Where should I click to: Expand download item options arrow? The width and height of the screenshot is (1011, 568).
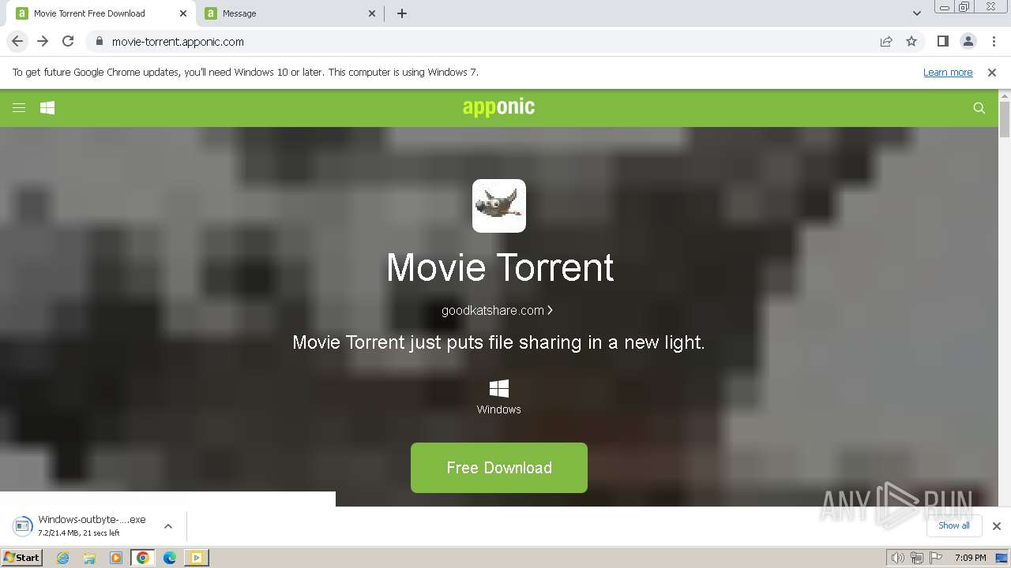(168, 526)
